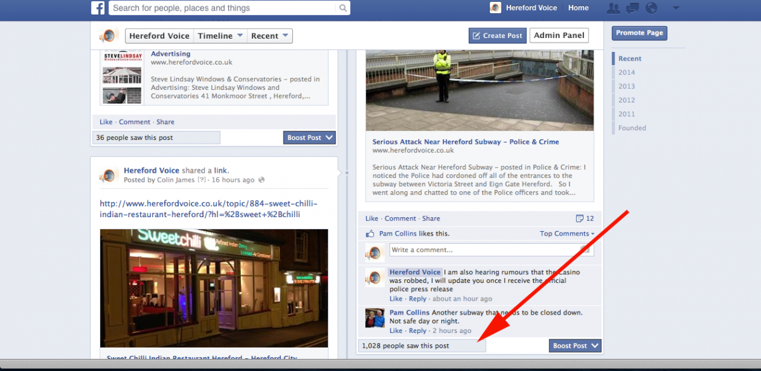Like Hereford Voice casino comment
The width and height of the screenshot is (761, 371).
tap(396, 299)
